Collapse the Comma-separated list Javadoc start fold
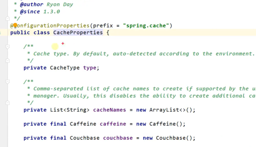Viewport: 256px width, 147px height. point(8,82)
